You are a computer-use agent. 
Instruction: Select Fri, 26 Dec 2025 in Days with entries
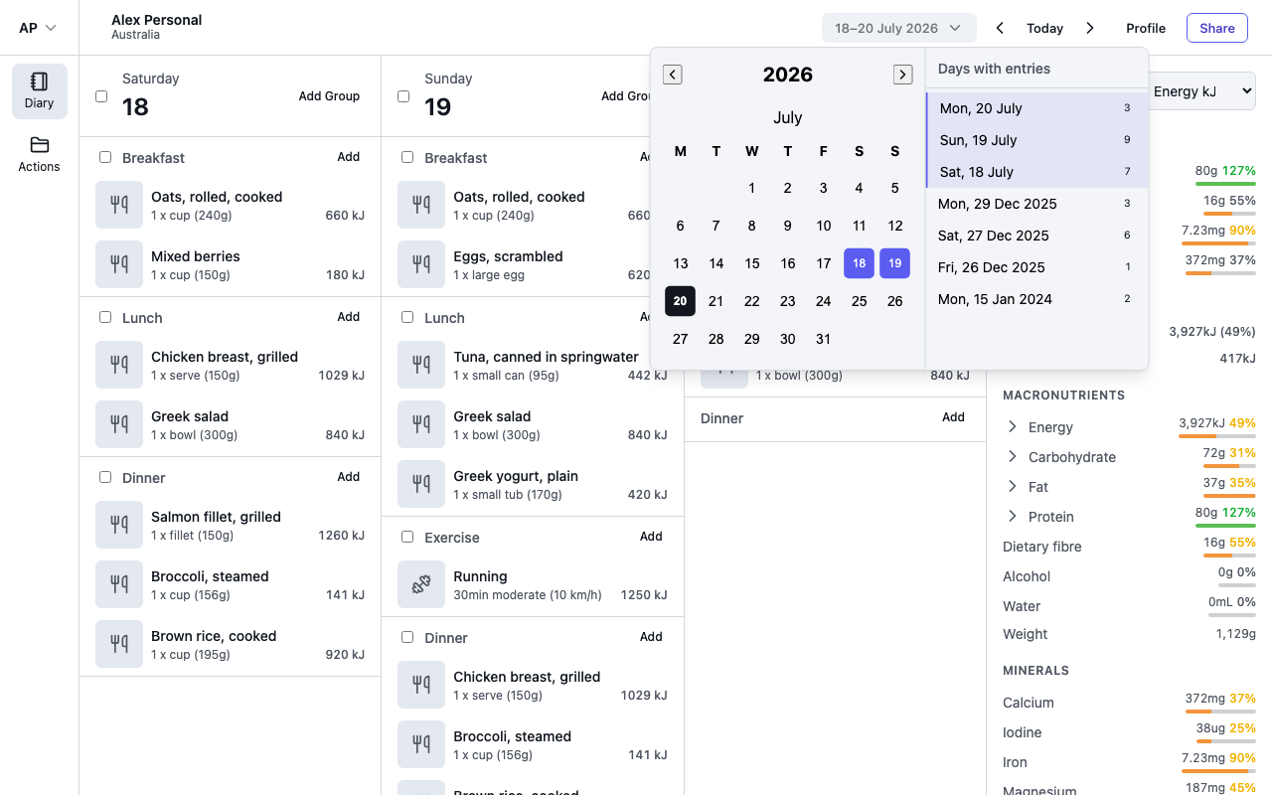(x=1036, y=267)
